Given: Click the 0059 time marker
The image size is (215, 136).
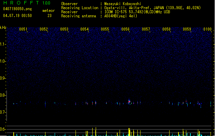Looking at the screenshot, I should 187,29.
